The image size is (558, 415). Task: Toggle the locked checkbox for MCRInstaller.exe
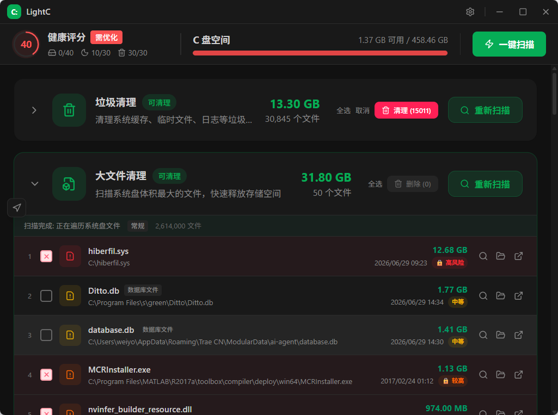46,375
